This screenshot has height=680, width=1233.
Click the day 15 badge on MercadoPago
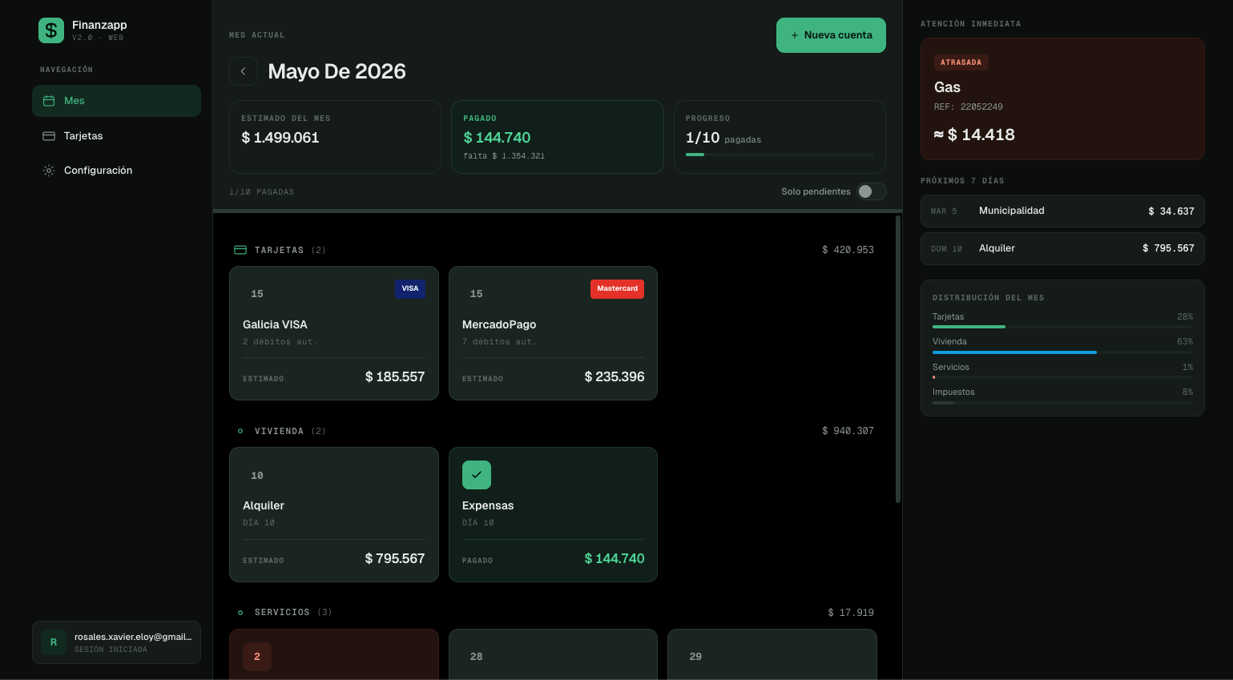[477, 294]
